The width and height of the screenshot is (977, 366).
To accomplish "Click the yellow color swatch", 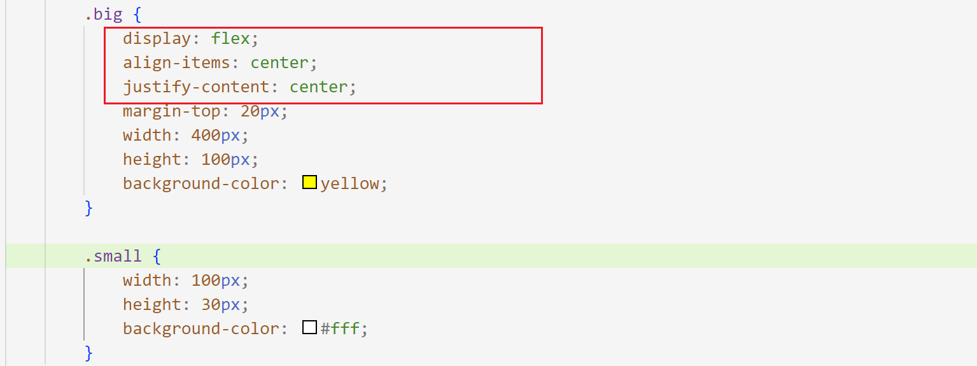I will click(x=309, y=183).
